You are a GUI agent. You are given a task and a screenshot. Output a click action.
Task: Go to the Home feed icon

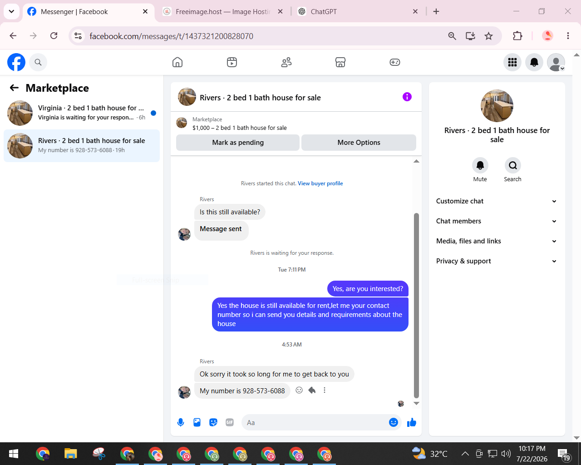[177, 62]
